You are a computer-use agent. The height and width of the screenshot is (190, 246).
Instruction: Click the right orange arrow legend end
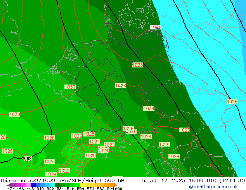(116, 185)
